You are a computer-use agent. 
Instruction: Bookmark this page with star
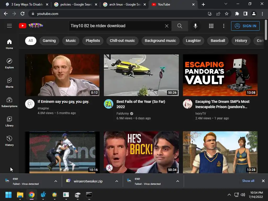(x=227, y=14)
